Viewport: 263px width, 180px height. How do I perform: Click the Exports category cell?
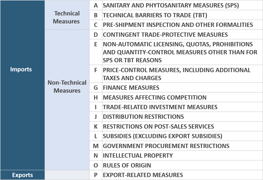coord(22,175)
